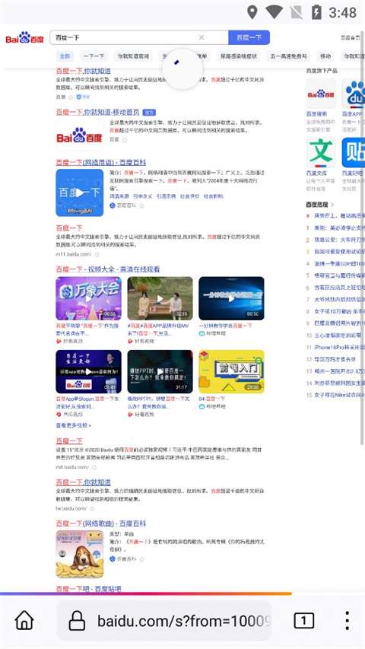Play the yellow 入门 tutorial video

pos(231,372)
